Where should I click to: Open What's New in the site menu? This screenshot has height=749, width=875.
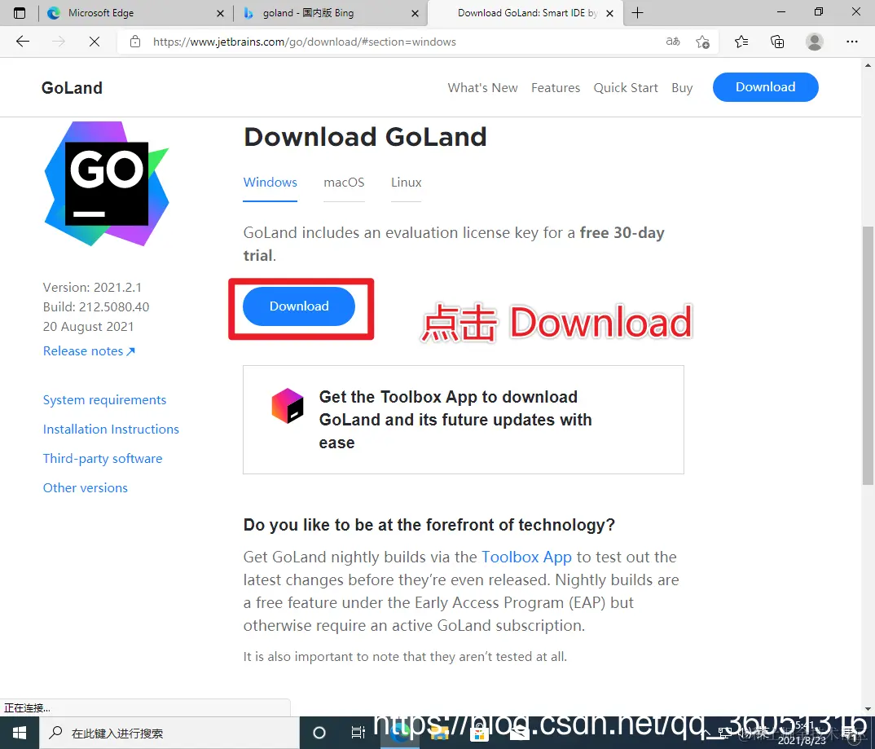click(x=482, y=88)
